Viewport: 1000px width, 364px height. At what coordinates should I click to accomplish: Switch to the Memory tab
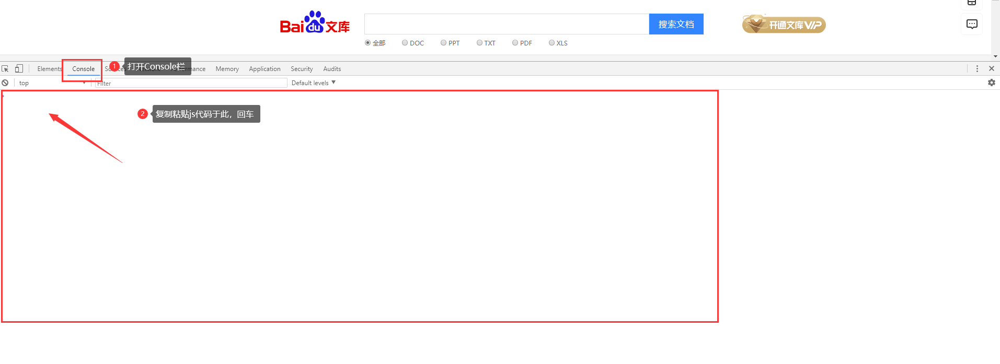tap(227, 69)
